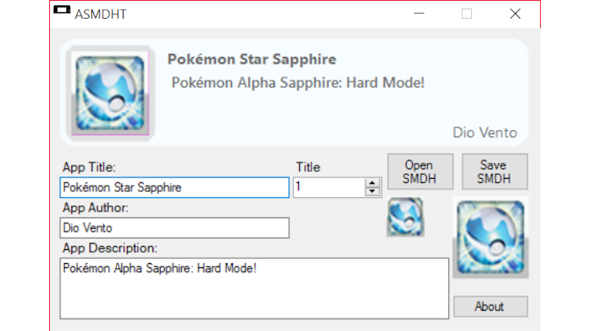Click inside the App Description text box

[254, 289]
